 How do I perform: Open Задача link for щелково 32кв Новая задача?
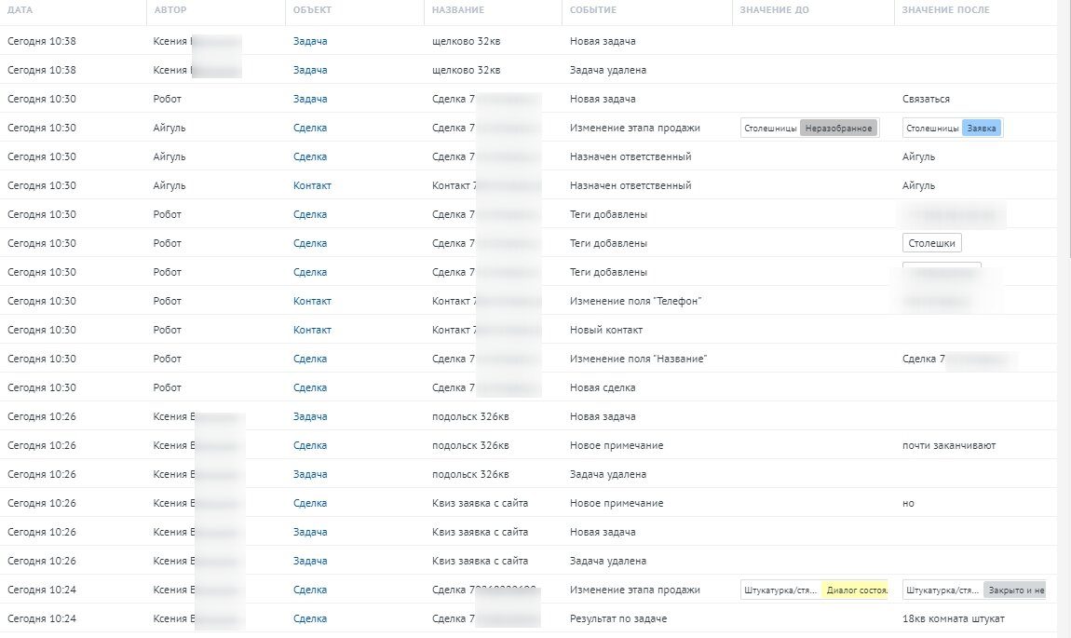click(x=310, y=41)
